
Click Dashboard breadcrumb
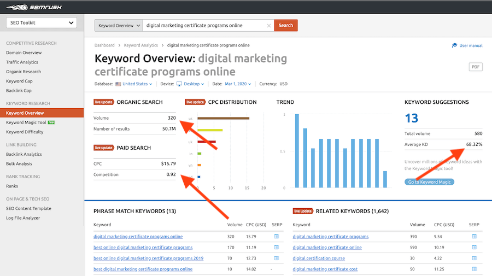click(x=104, y=45)
